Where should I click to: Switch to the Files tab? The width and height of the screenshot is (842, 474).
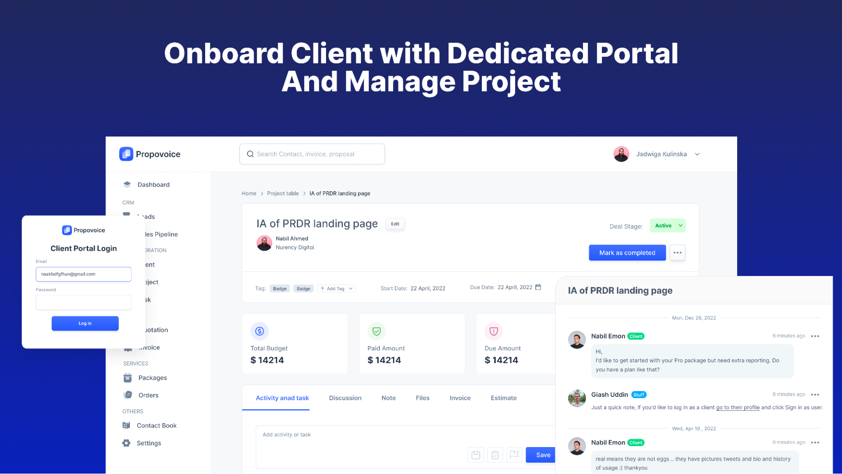423,398
